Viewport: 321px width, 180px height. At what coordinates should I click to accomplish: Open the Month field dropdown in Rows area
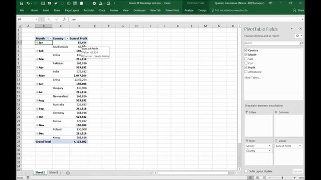click(x=269, y=146)
